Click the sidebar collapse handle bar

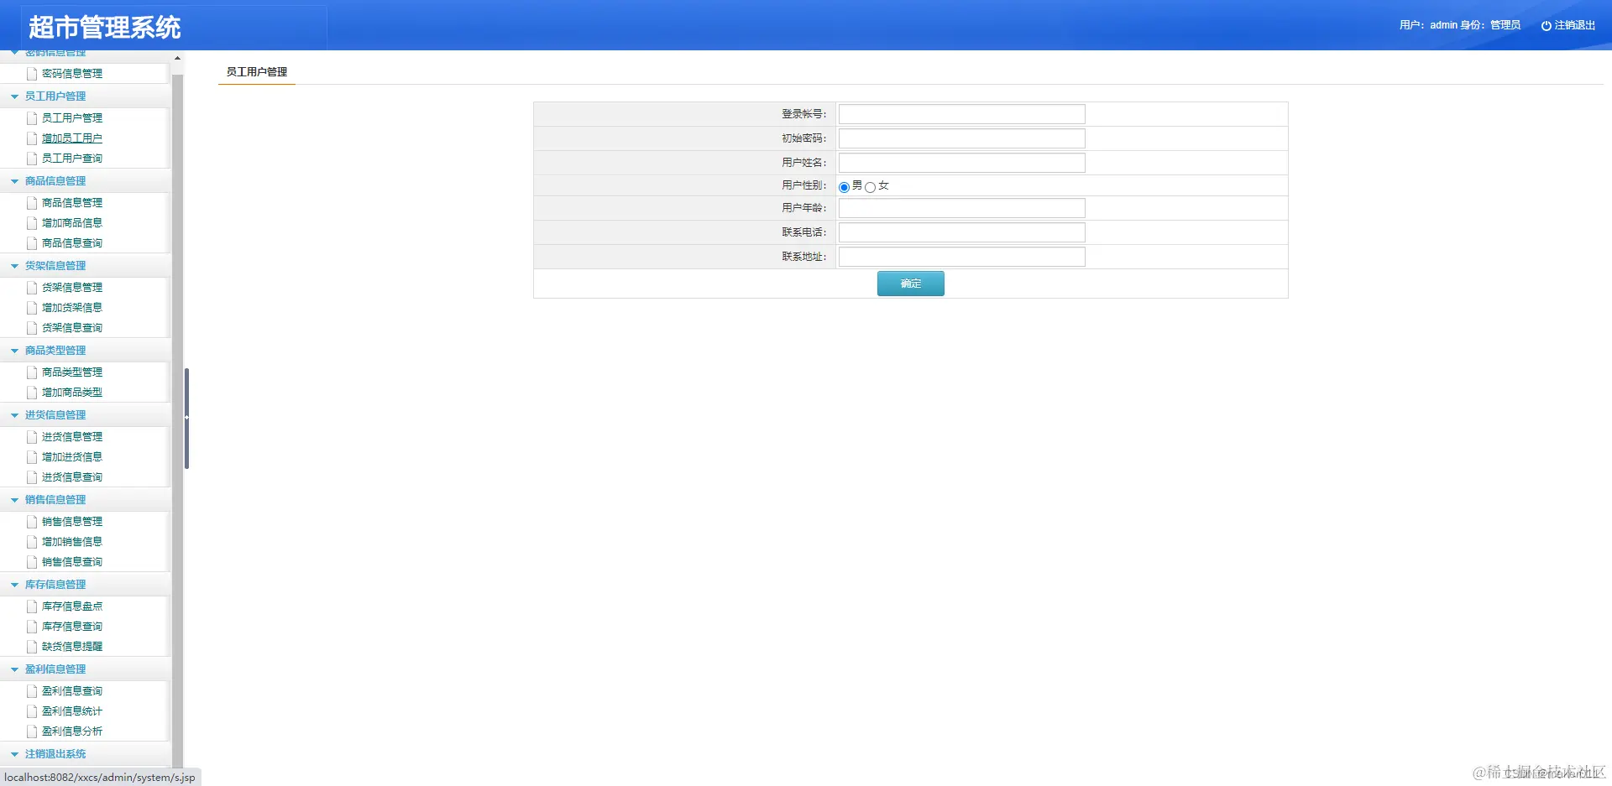pos(186,418)
